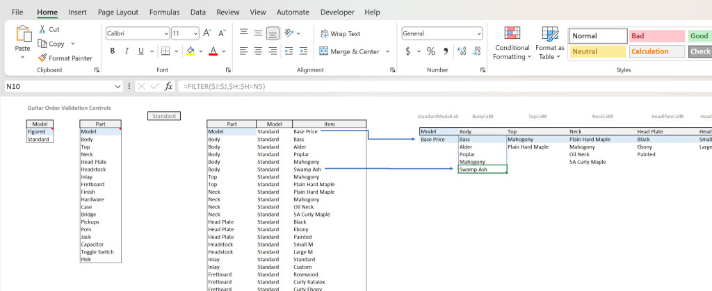
Task: Switch to the Formulas tab
Action: point(164,13)
